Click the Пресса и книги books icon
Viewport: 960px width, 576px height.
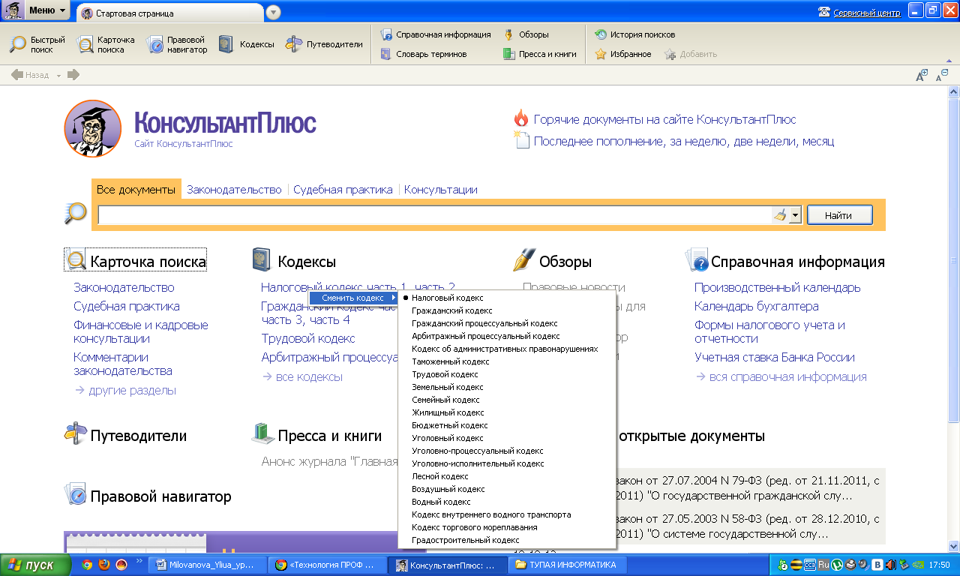click(262, 433)
